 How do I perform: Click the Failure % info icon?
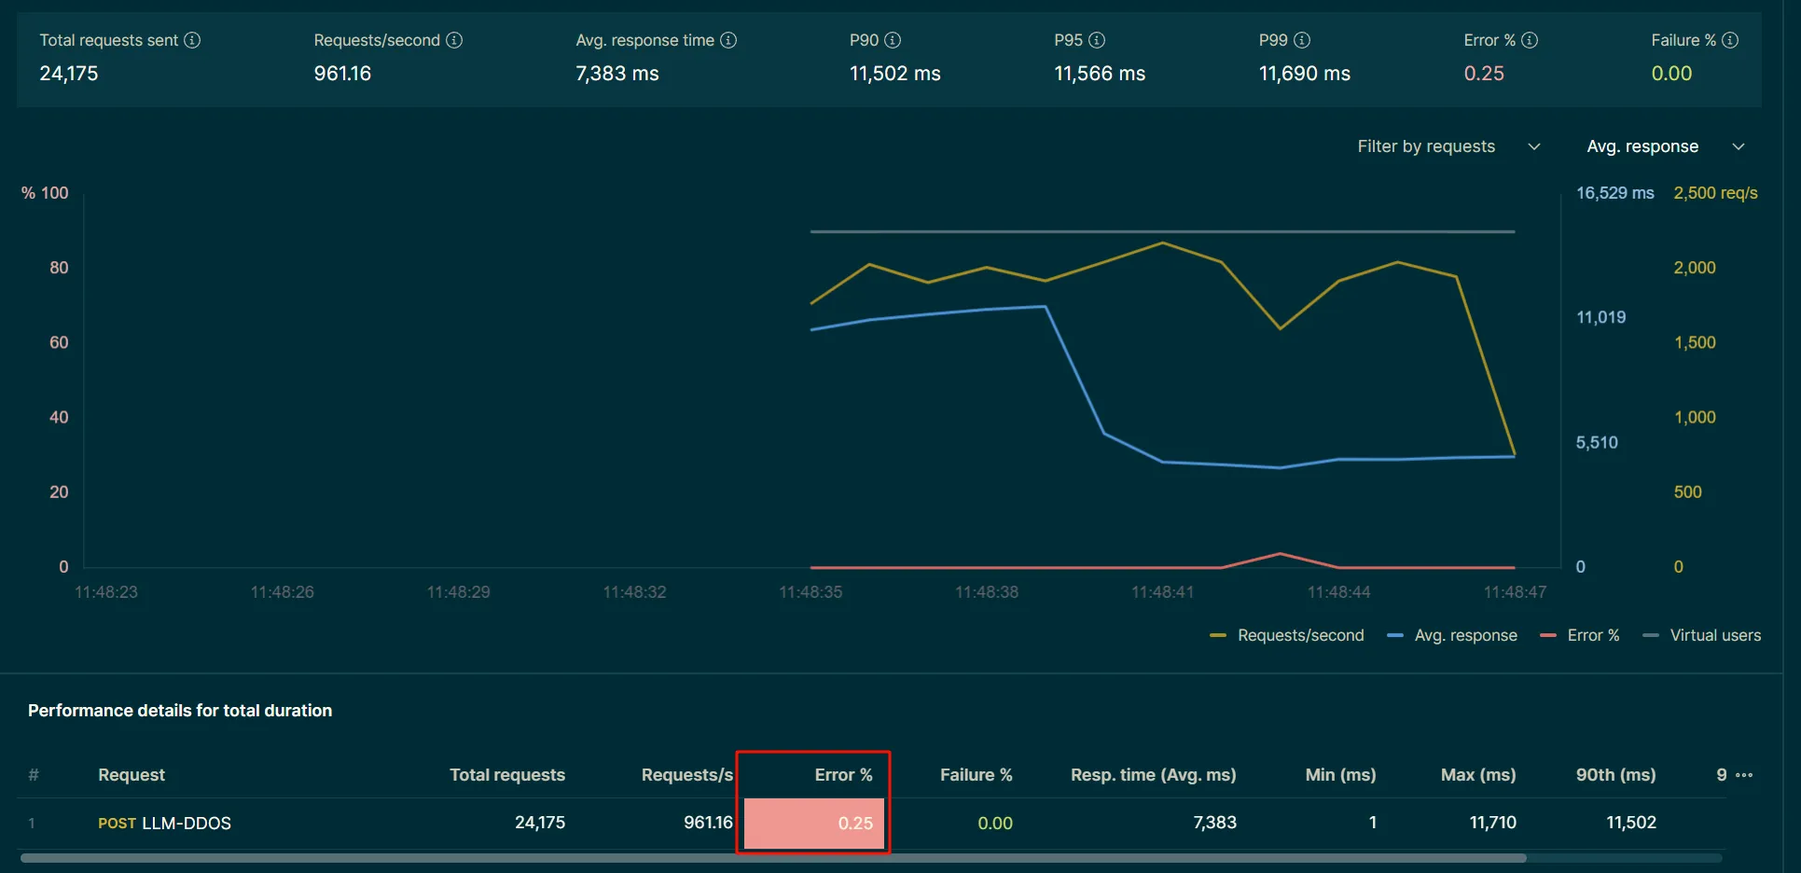pos(1730,40)
